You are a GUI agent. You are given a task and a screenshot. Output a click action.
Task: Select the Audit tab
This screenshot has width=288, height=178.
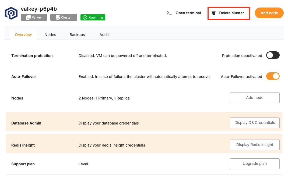coord(104,35)
